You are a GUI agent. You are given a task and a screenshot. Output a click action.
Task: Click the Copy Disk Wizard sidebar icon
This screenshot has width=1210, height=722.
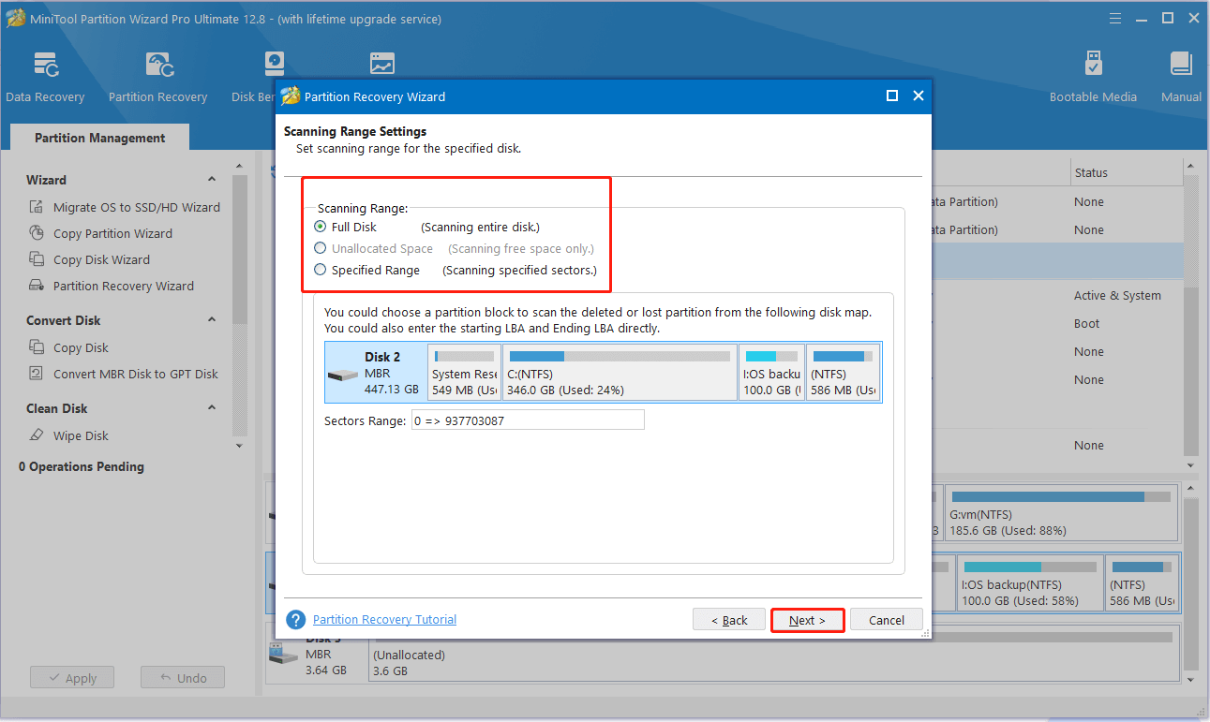(x=37, y=259)
